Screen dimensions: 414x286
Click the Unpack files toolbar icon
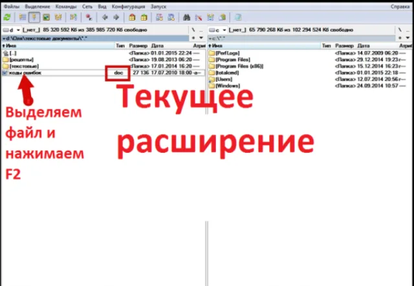pyautogui.click(x=144, y=17)
